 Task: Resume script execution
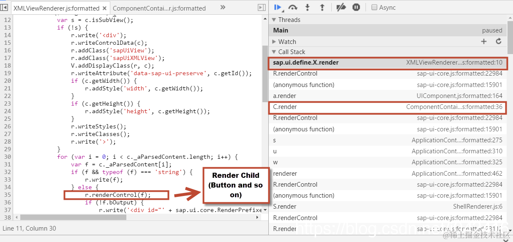pos(278,7)
